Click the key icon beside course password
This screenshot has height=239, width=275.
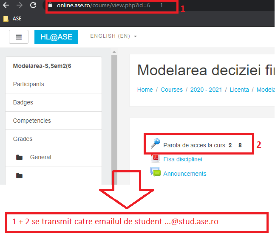click(156, 144)
